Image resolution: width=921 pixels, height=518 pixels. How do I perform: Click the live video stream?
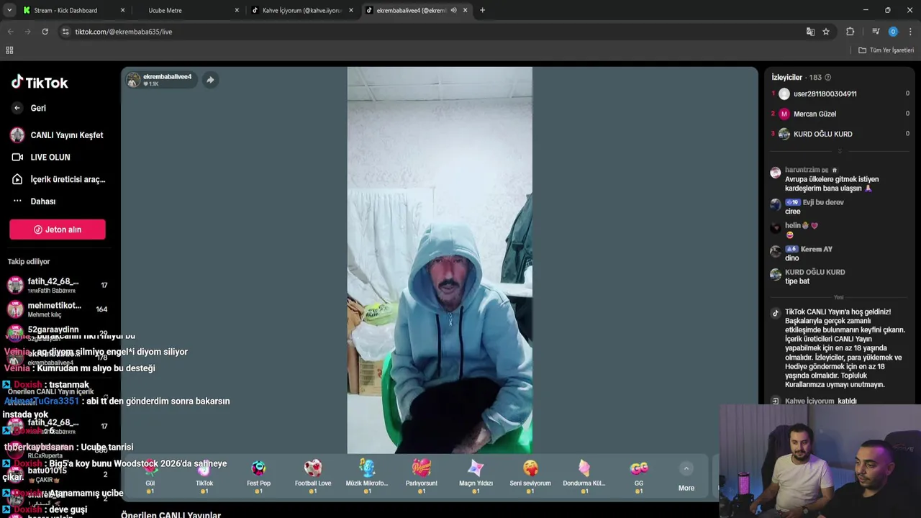(440, 260)
